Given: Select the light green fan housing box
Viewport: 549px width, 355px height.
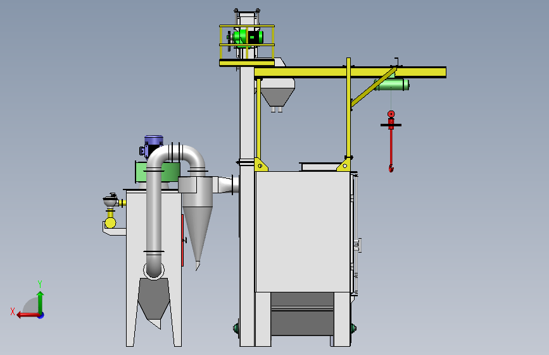Looking at the screenshot, I should (x=158, y=172).
